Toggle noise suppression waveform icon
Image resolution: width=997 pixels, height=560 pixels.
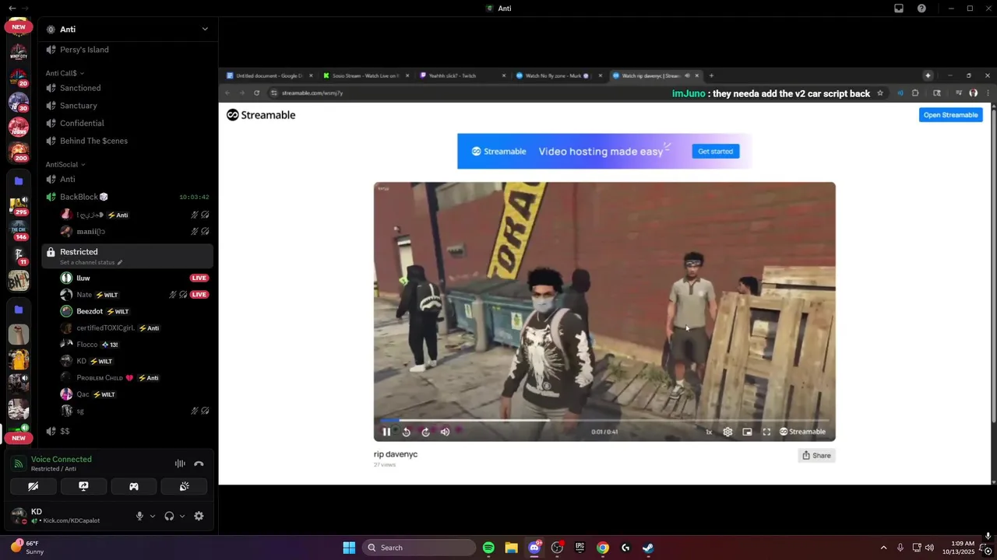pos(180,464)
